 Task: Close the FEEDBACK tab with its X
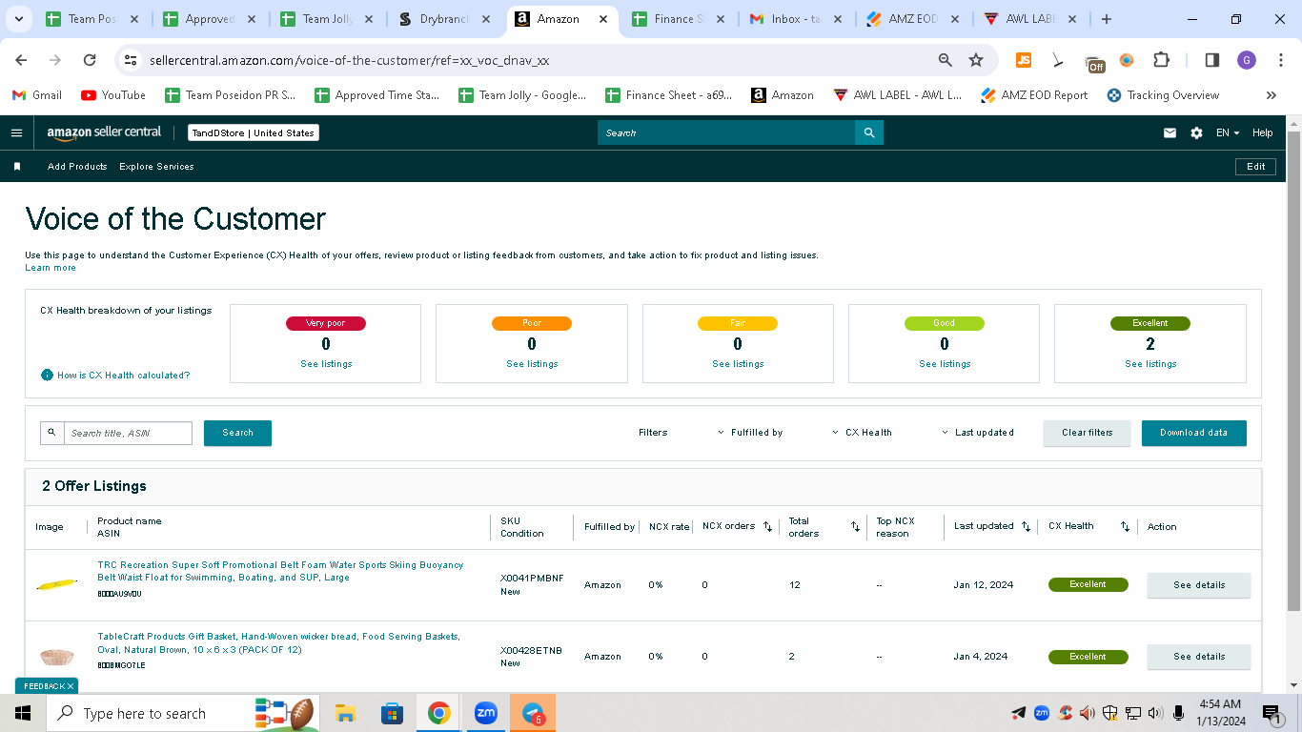(71, 686)
